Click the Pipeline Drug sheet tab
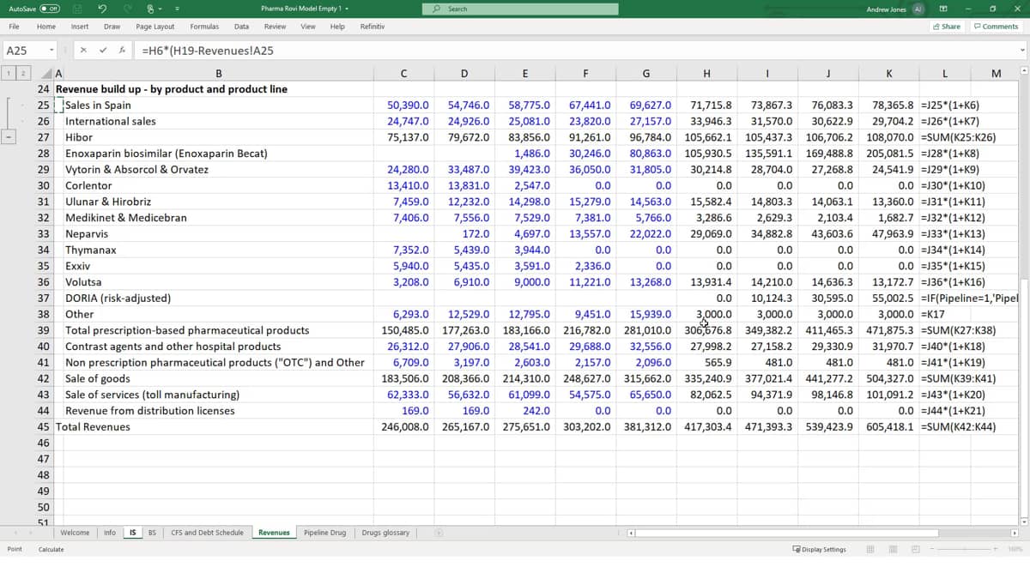Screen dimensions: 1030x579 pos(325,533)
